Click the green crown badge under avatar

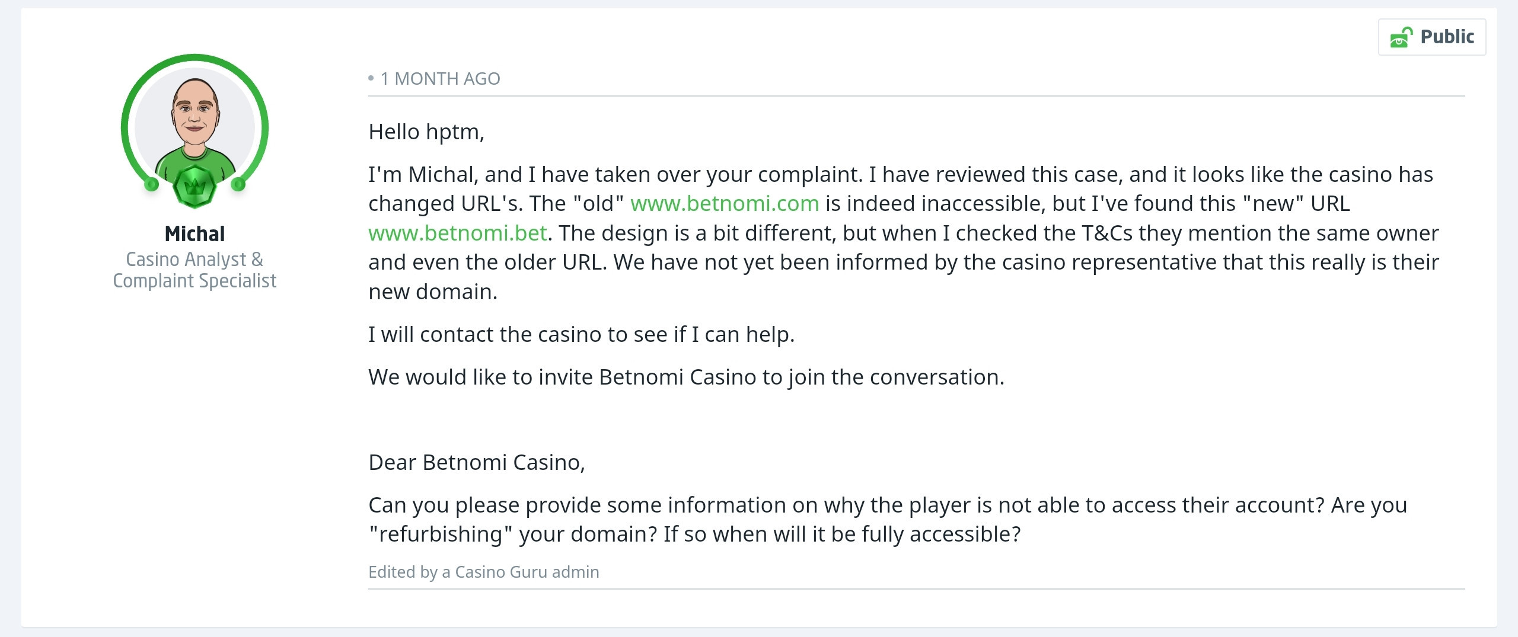coord(194,187)
